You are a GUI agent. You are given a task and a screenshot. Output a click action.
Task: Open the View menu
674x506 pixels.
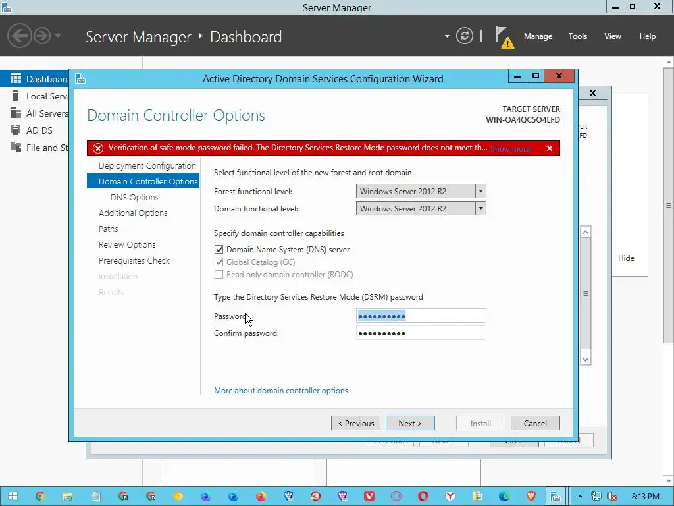coord(613,36)
